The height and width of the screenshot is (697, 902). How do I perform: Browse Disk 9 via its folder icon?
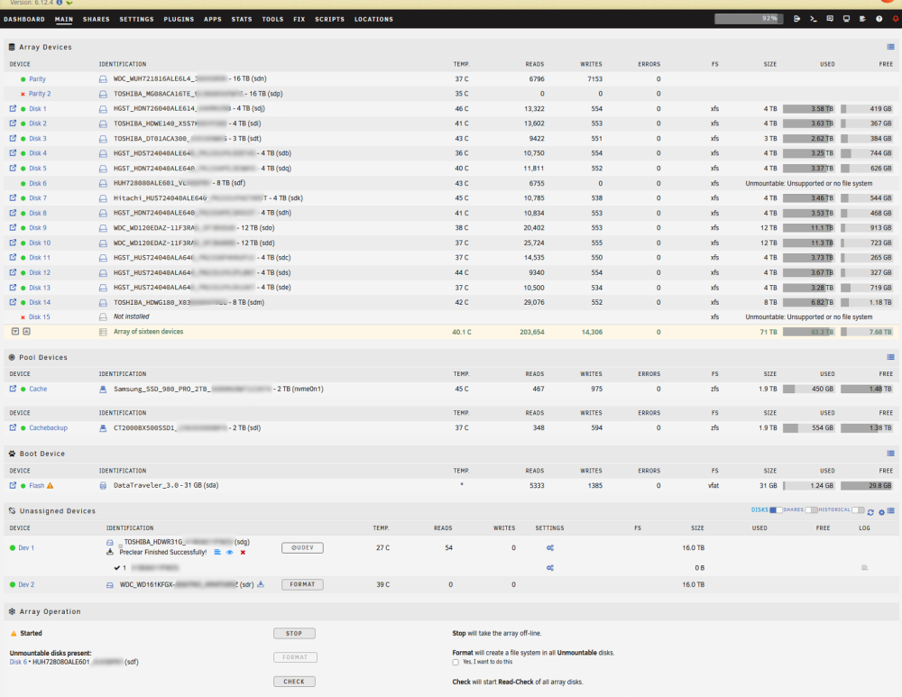coord(13,227)
